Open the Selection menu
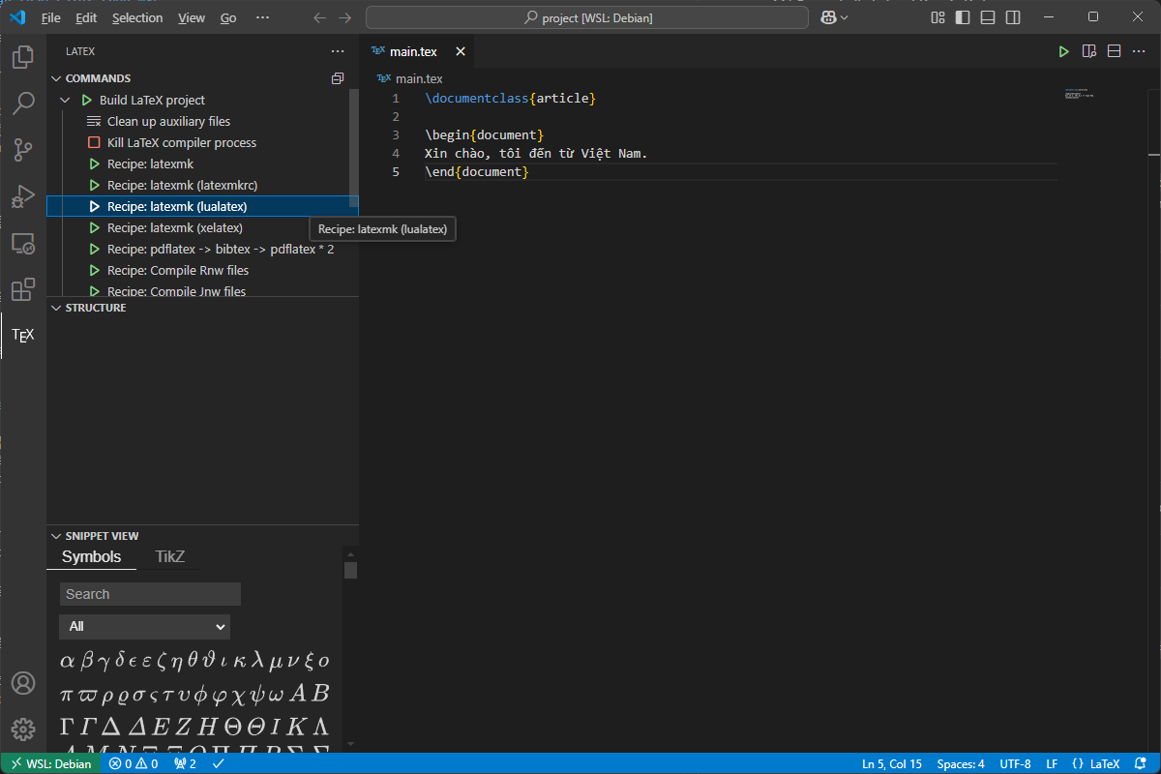Screen dimensions: 1161x774 tap(137, 17)
